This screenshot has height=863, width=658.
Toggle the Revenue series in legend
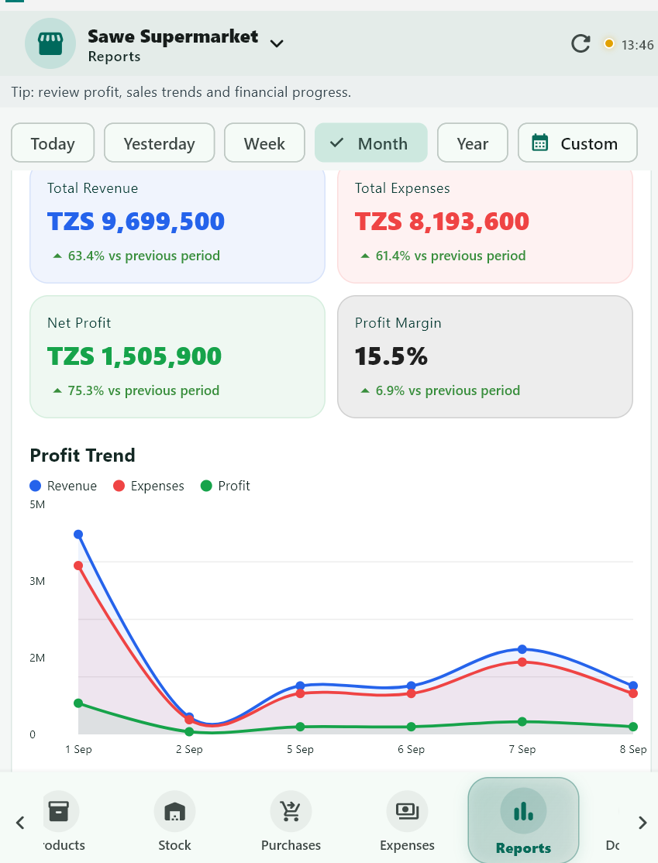(x=63, y=486)
